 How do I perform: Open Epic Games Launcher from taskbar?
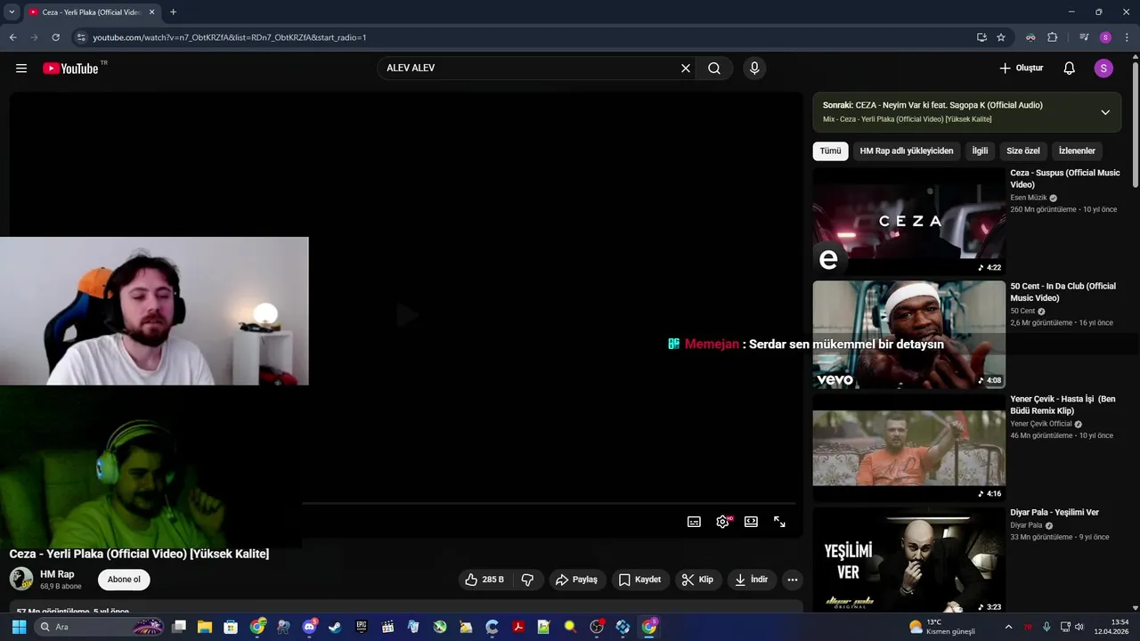(x=362, y=627)
